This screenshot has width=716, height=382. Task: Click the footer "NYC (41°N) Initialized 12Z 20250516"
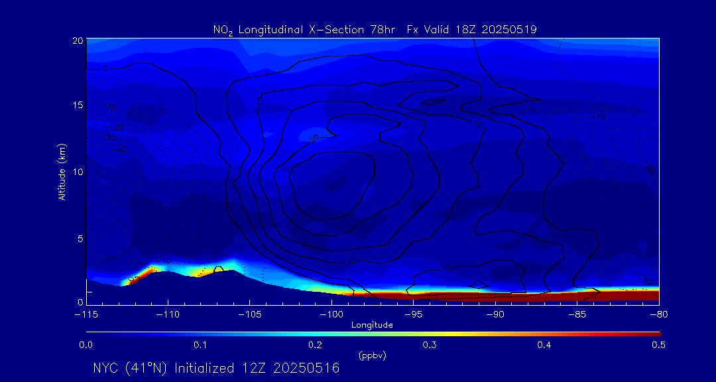point(216,368)
